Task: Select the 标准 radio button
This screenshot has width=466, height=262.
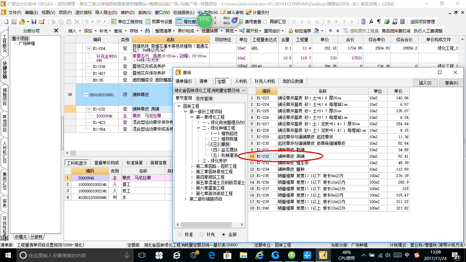Action: [180, 234]
